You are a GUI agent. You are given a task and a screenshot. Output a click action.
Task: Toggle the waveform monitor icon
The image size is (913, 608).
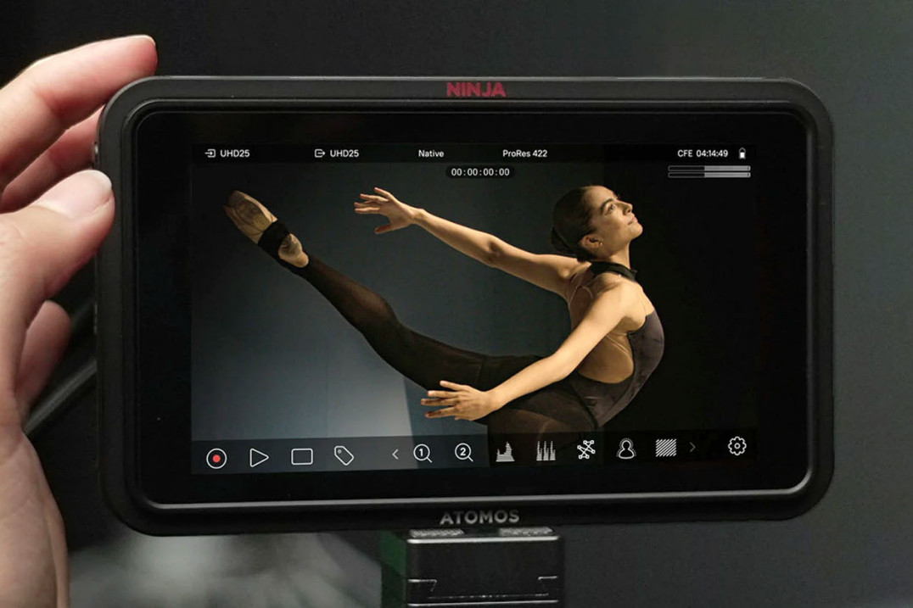(505, 452)
